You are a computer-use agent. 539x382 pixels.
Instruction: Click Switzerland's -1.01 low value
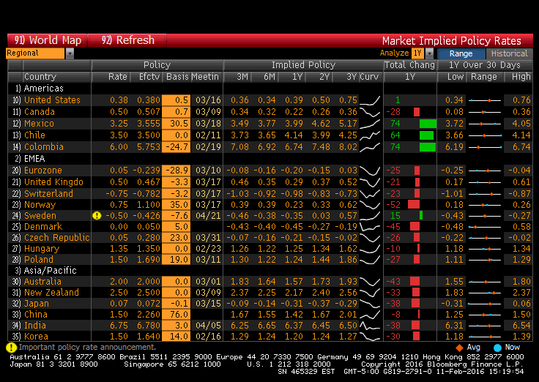tap(452, 194)
